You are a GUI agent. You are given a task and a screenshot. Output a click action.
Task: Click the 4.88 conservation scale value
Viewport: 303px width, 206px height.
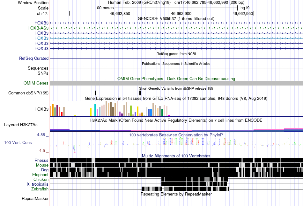click(x=41, y=135)
